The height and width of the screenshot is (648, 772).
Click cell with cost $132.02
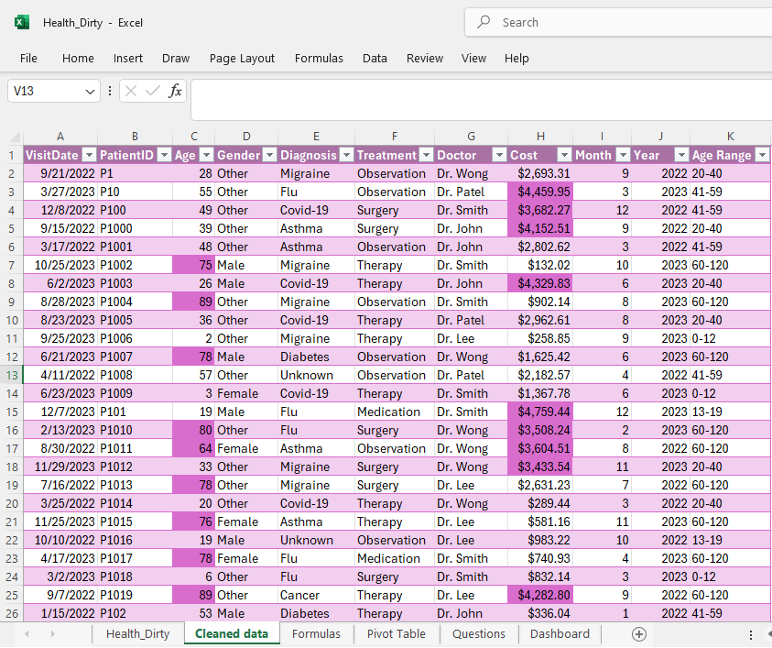pyautogui.click(x=540, y=266)
